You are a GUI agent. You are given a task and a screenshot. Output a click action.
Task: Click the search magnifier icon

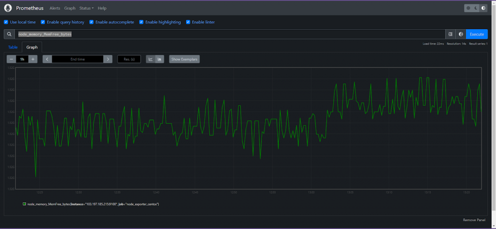pos(9,34)
